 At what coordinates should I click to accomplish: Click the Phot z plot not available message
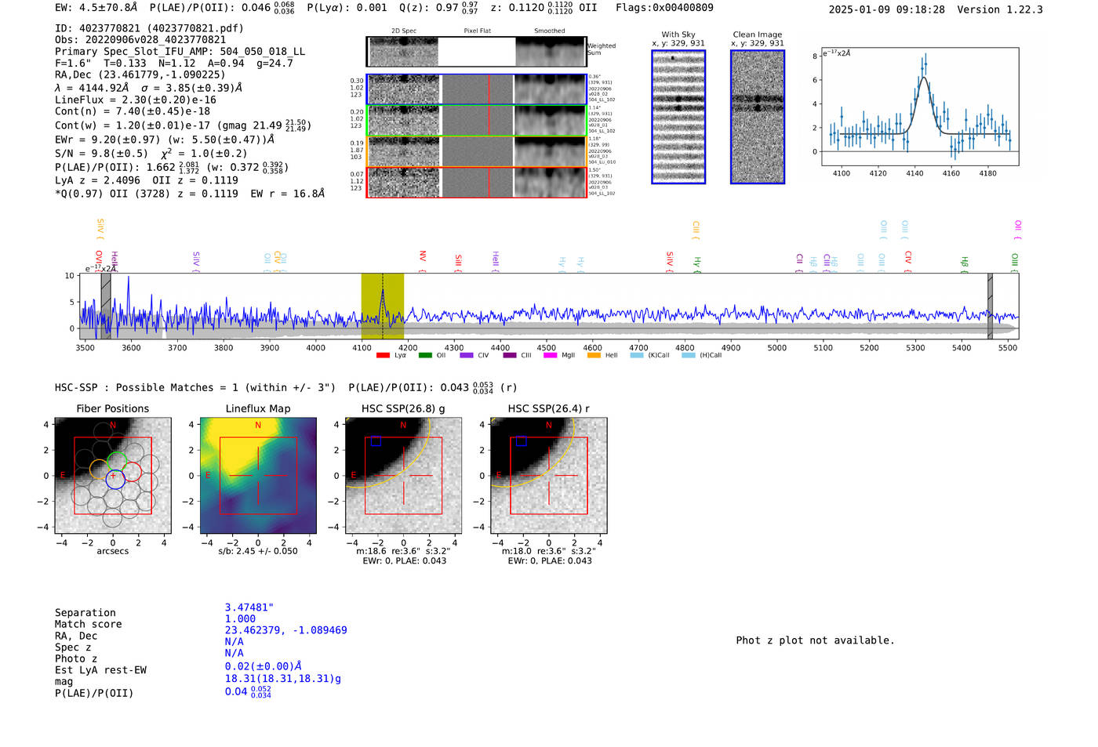(x=815, y=640)
